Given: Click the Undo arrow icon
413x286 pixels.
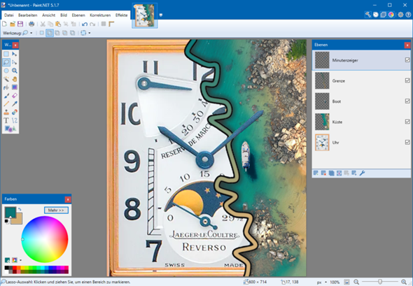Looking at the screenshot, I should point(85,24).
